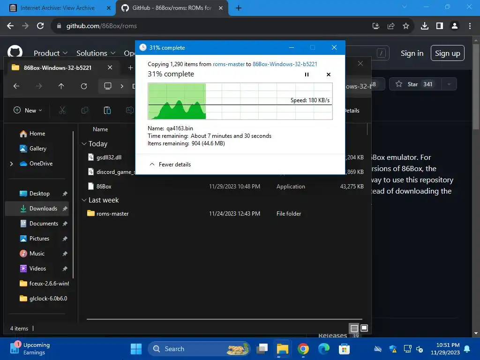Open the 86Box-Windows-32-b5221 destination link

tap(285, 64)
